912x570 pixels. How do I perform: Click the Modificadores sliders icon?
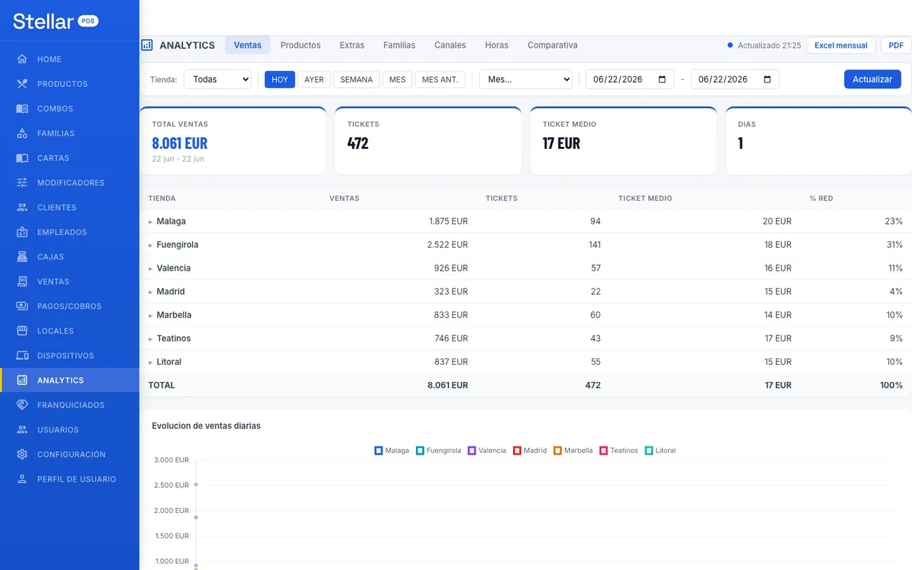pyautogui.click(x=22, y=183)
